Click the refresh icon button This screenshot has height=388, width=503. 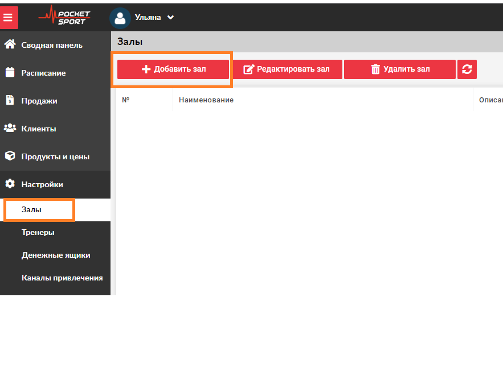click(467, 69)
